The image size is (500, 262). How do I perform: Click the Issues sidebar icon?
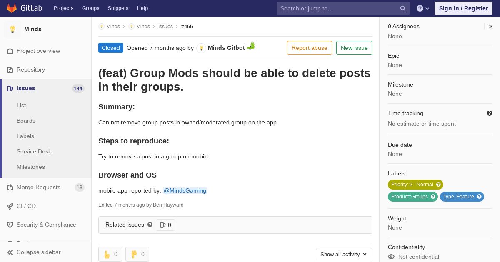coord(10,89)
